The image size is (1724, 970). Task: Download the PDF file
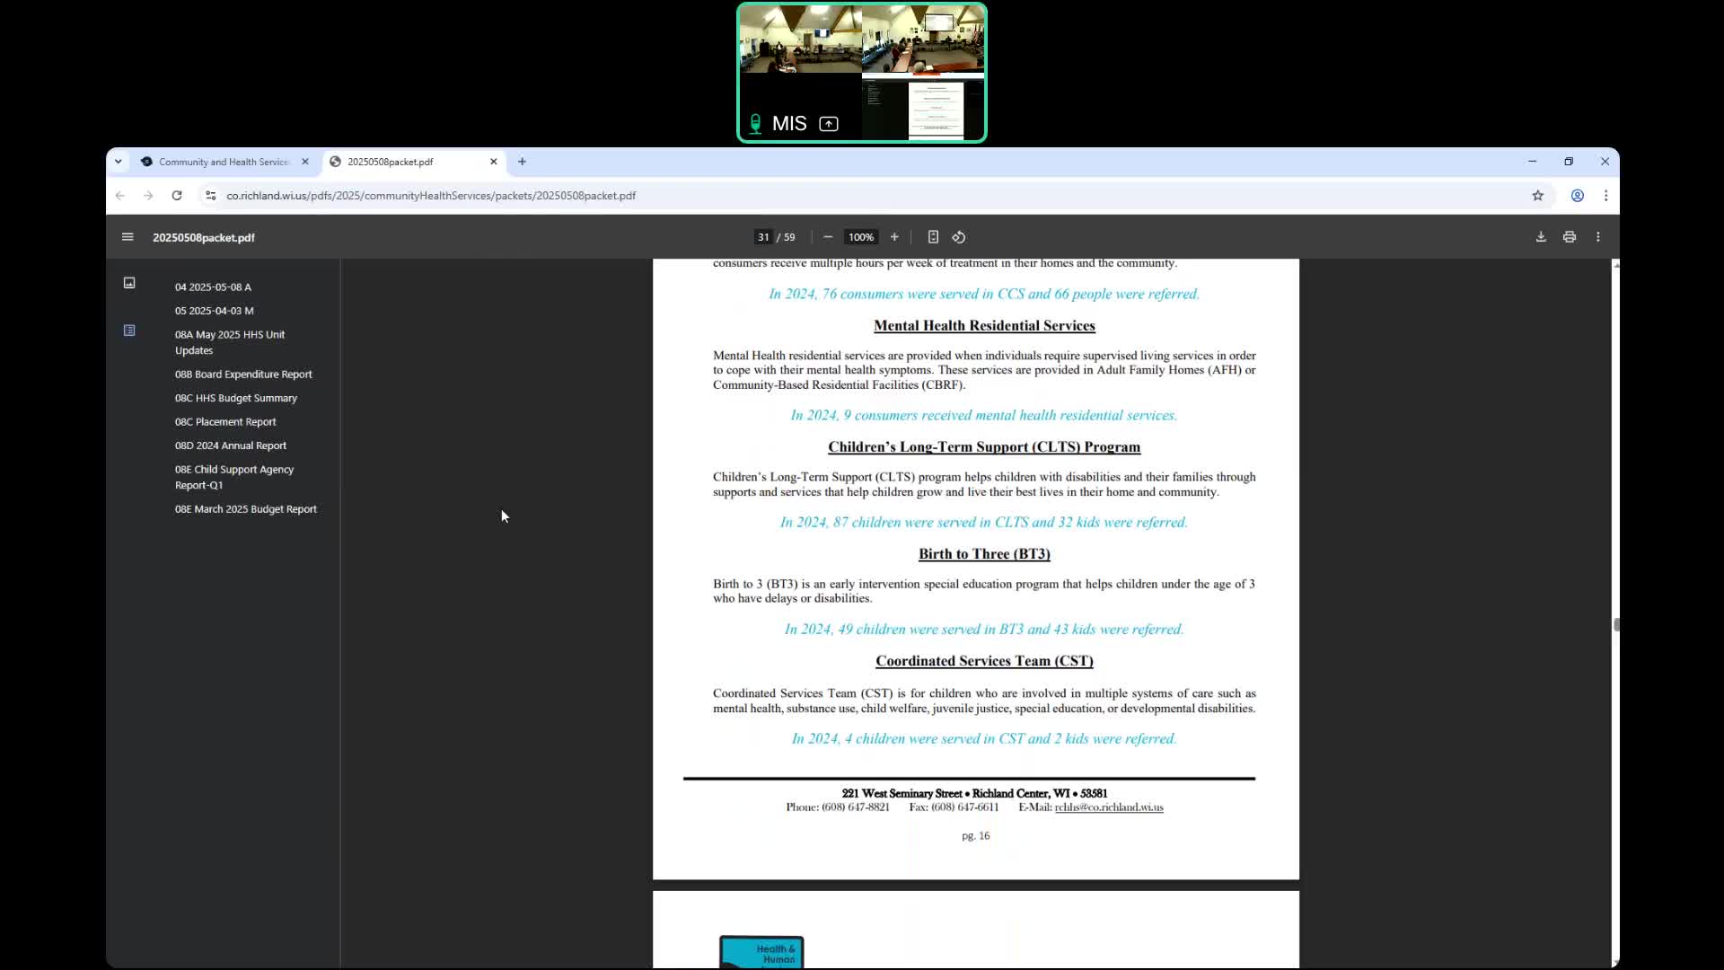[x=1541, y=237]
